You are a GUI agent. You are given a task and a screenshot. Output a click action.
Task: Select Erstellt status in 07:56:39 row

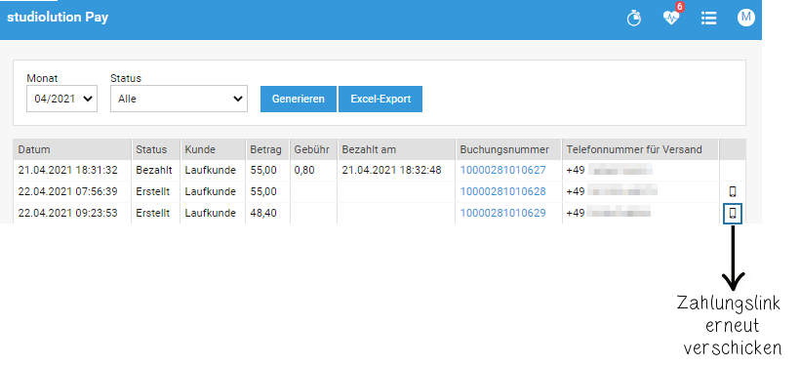[152, 192]
